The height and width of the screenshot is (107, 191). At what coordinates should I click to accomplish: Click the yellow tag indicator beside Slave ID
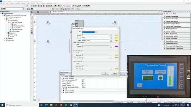pyautogui.click(x=116, y=35)
